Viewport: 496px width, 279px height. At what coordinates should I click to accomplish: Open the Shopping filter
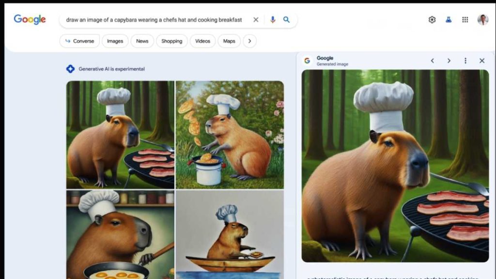click(171, 41)
